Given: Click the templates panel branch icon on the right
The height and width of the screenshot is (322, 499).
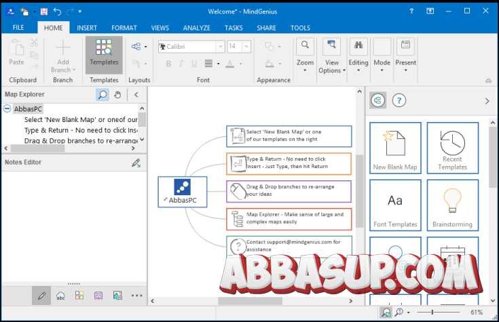Looking at the screenshot, I should [x=378, y=101].
